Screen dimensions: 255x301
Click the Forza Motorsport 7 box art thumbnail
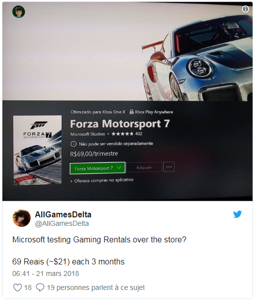pyautogui.click(x=38, y=150)
